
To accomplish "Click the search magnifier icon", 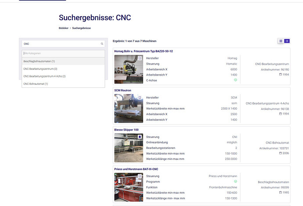I will [102, 44].
